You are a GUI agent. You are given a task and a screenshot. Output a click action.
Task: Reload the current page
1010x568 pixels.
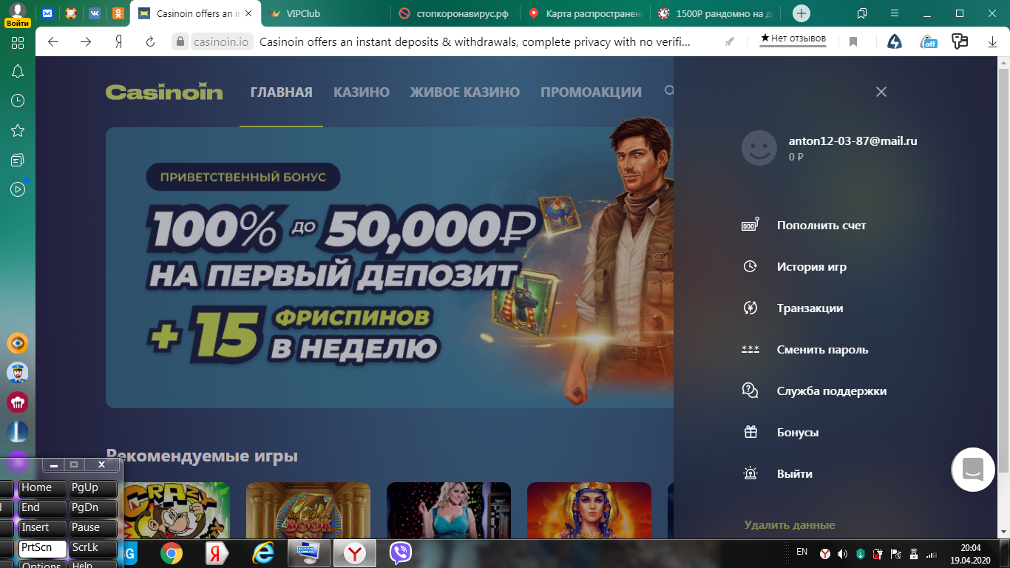coord(151,42)
